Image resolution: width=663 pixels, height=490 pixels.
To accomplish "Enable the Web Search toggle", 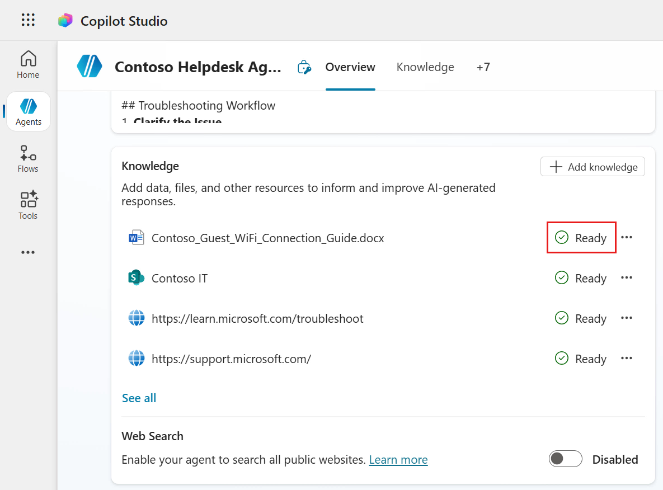I will [565, 459].
